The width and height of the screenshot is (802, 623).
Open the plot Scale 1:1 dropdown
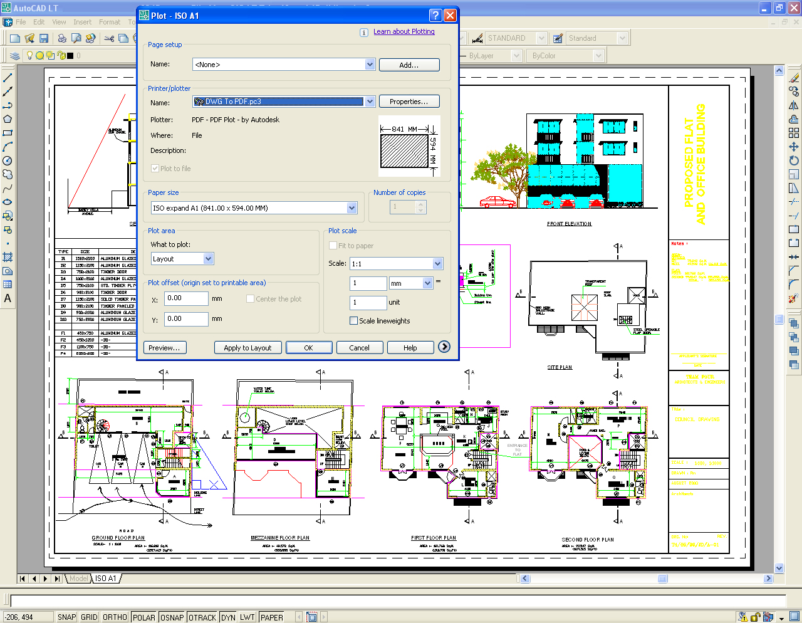[x=437, y=264]
